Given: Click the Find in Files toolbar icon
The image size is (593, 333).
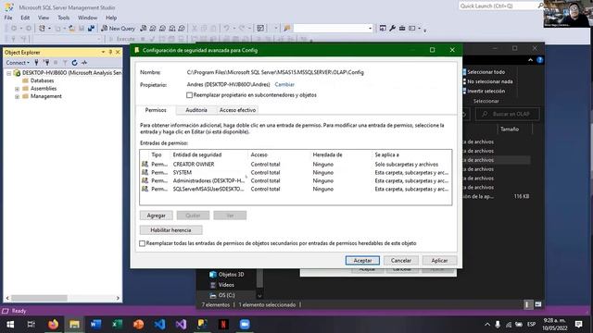Looking at the screenshot, I should tap(287, 29).
